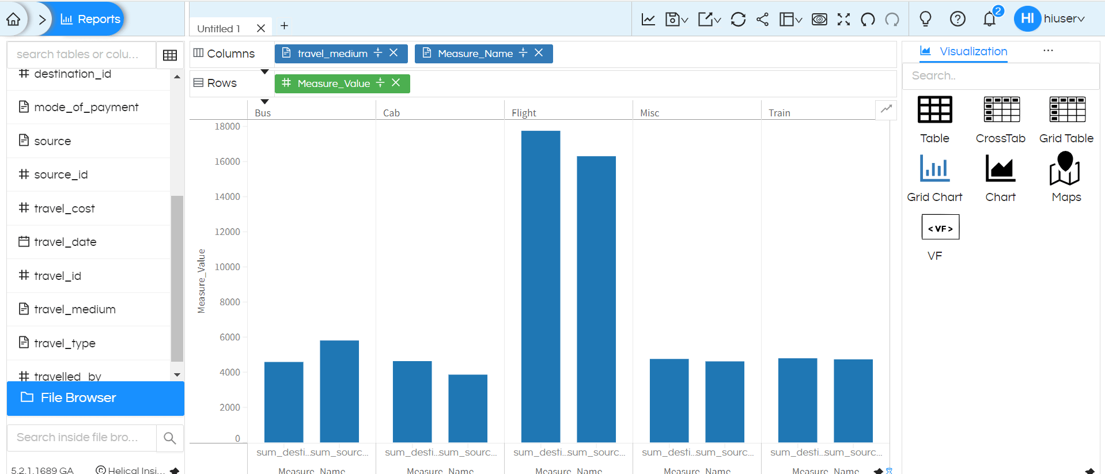Image resolution: width=1105 pixels, height=474 pixels.
Task: Choose the Chart visualization
Action: [1001, 178]
